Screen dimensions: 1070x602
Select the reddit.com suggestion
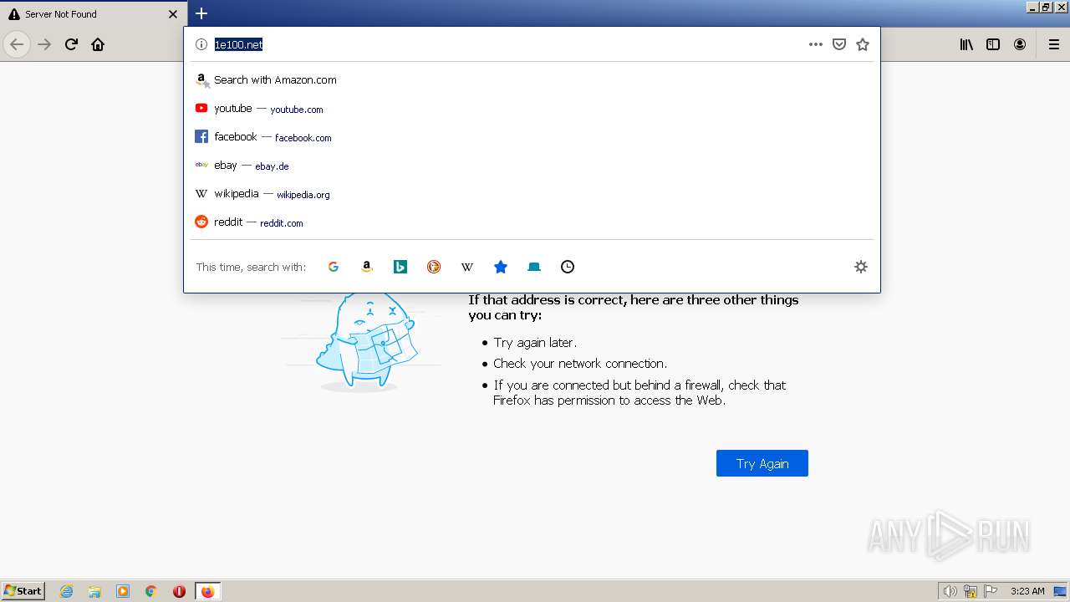click(x=532, y=222)
